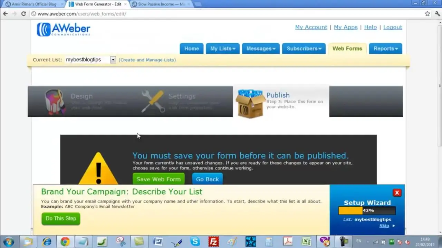Open the Windows Start menu orb
Screen dimensions: 442x248
(x=8, y=241)
